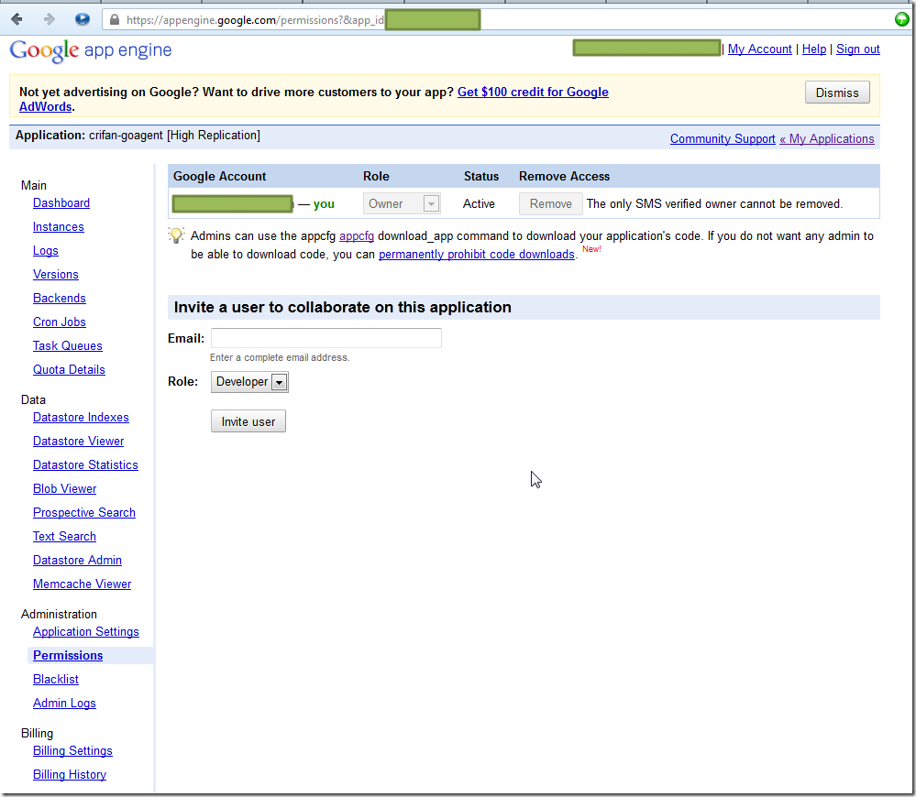
Task: Click the padlock security icon in address bar
Action: coord(115,20)
